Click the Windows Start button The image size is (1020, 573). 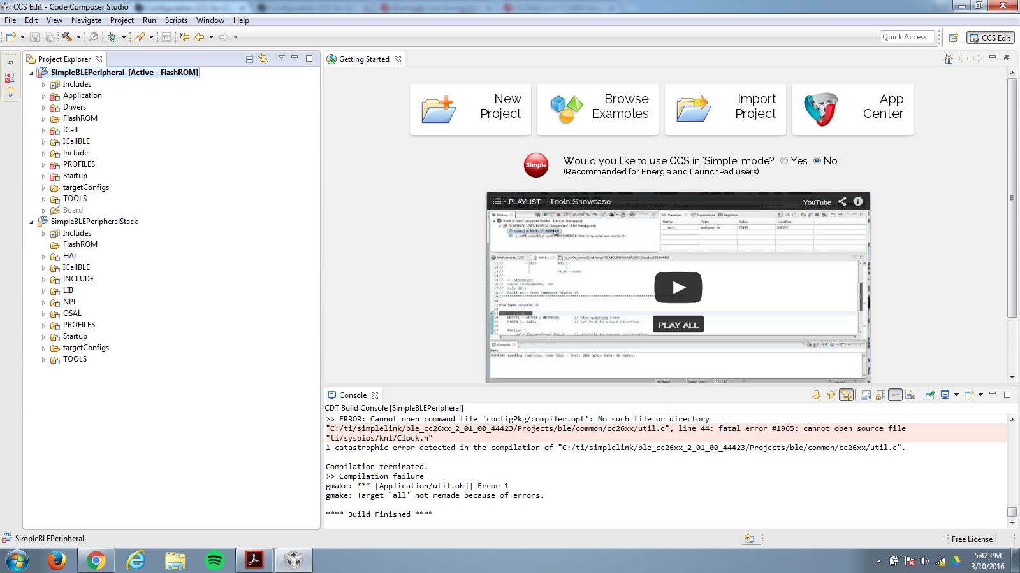17,561
